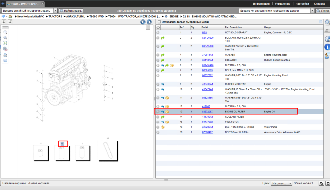Click inside serial number or model input field
This screenshot has height=190, width=330.
tap(28, 11)
